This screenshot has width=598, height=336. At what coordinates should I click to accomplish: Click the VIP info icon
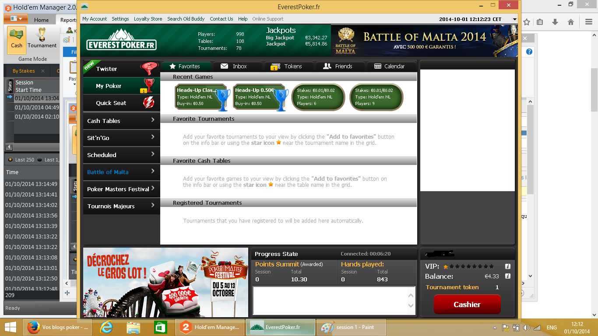point(508,266)
